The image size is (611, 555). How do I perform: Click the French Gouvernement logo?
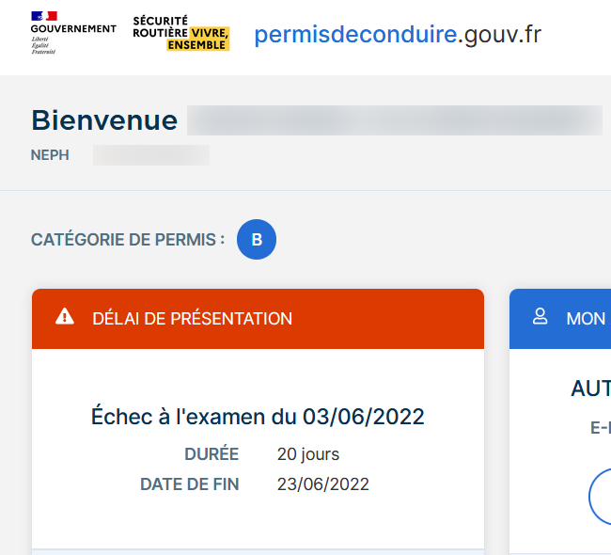(x=73, y=33)
